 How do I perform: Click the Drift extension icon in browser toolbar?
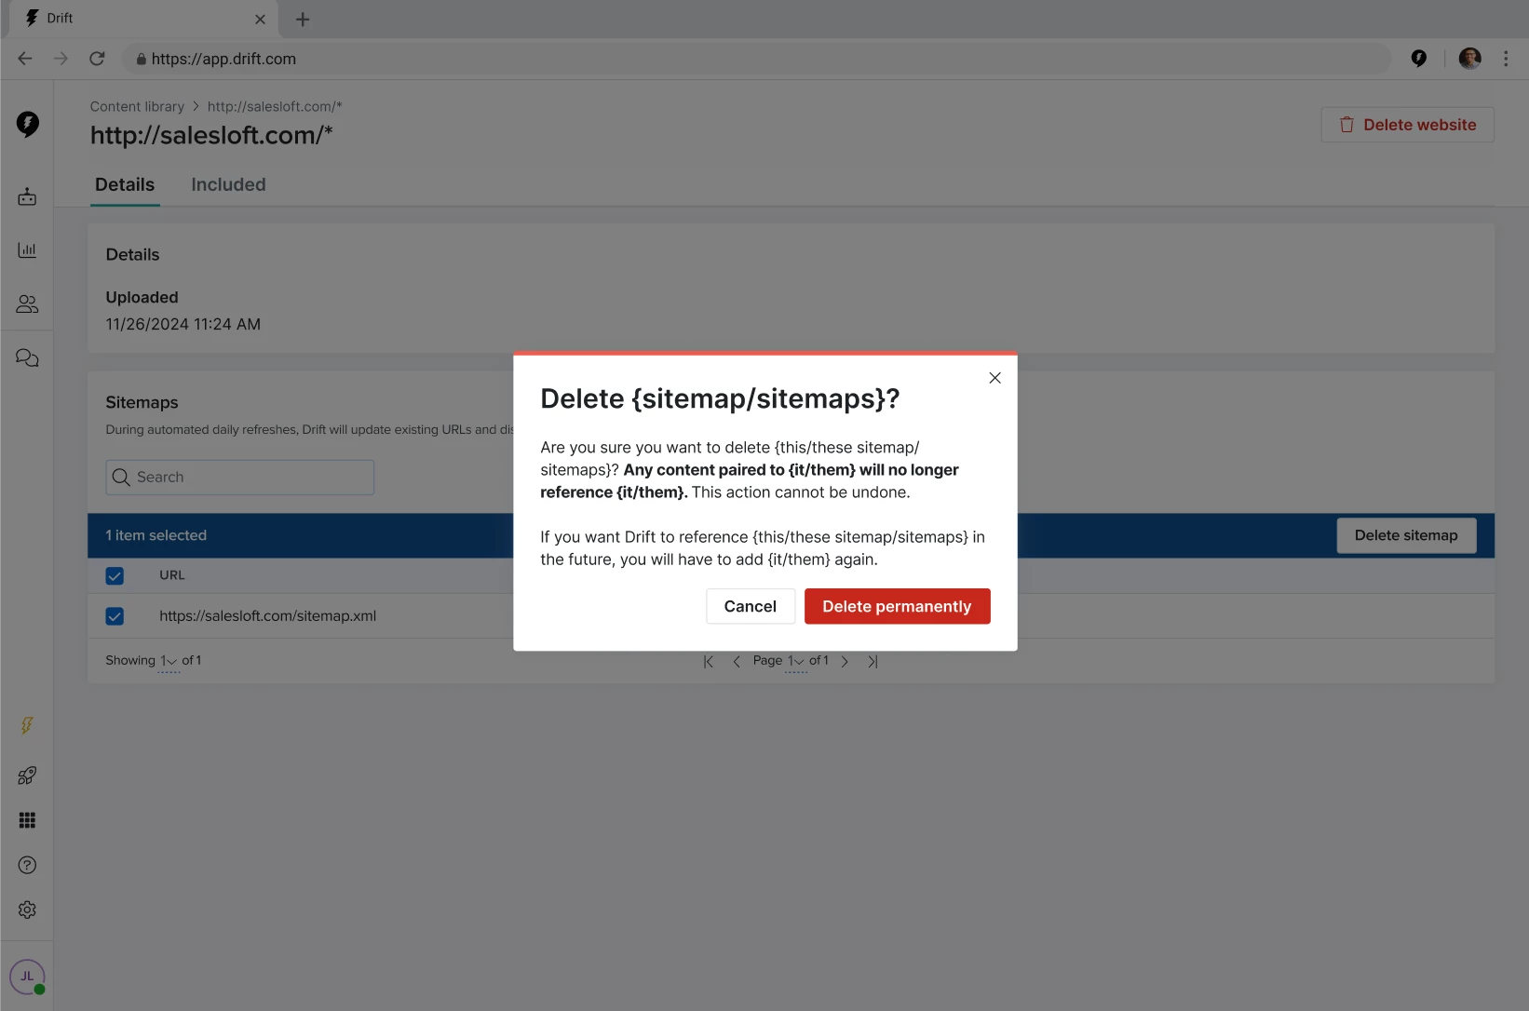click(1418, 59)
